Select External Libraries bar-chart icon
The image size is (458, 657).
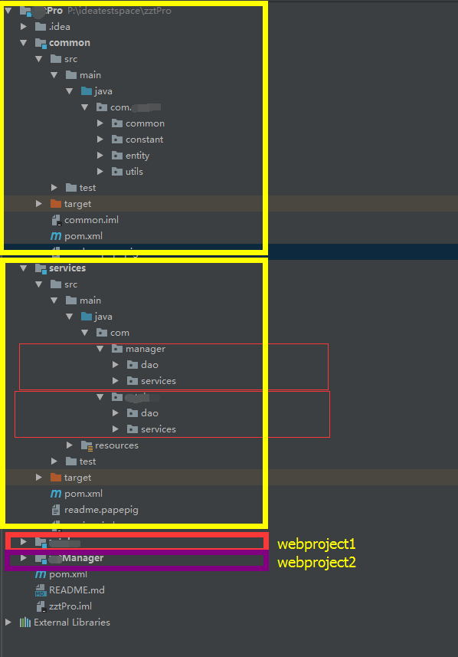(25, 623)
